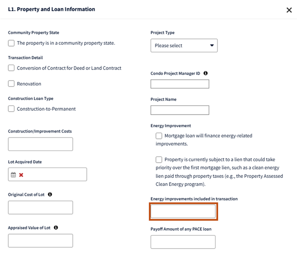View Appraised Value of Lot info tooltip

56,227
